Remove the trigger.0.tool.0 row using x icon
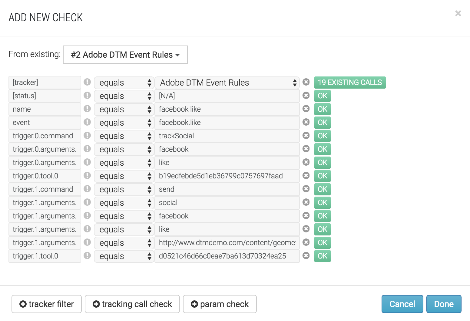The width and height of the screenshot is (470, 321). 306,176
